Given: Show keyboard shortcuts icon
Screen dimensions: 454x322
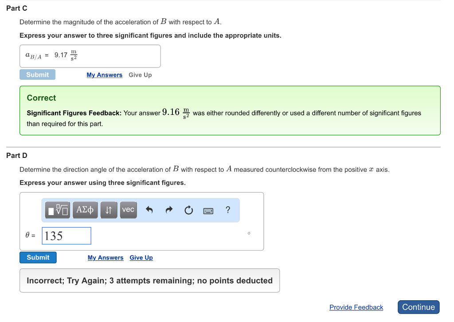Looking at the screenshot, I should (208, 211).
